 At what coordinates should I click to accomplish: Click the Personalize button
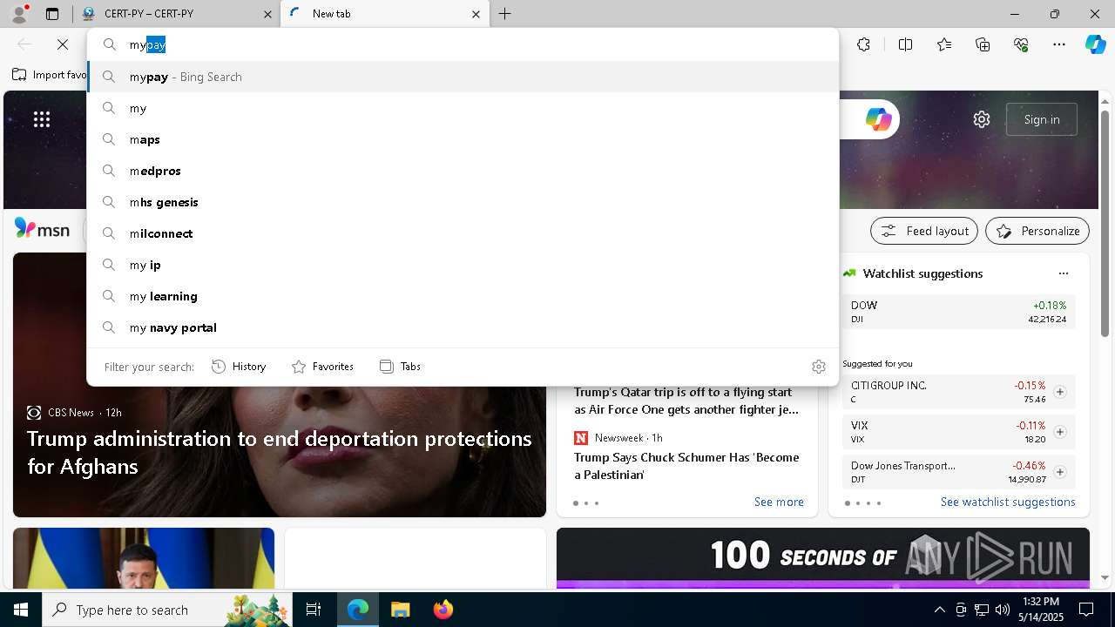click(1037, 231)
